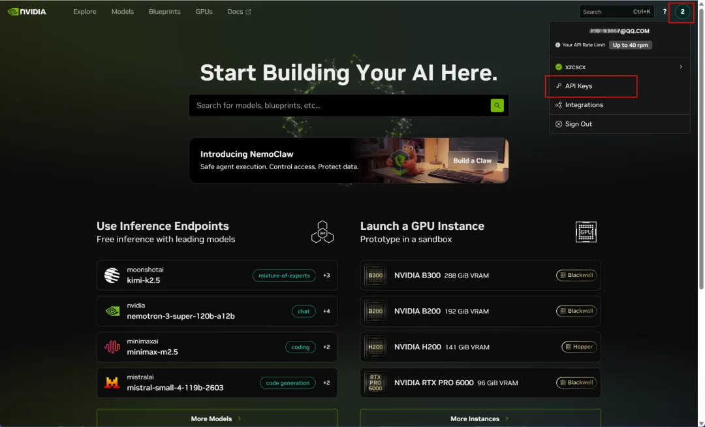Click the NVIDIA logo
Image resolution: width=705 pixels, height=427 pixels.
point(27,12)
